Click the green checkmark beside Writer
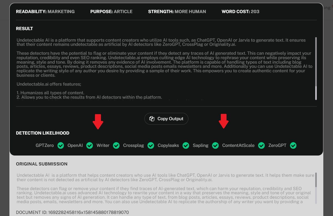The width and height of the screenshot is (333, 216). coord(116,145)
